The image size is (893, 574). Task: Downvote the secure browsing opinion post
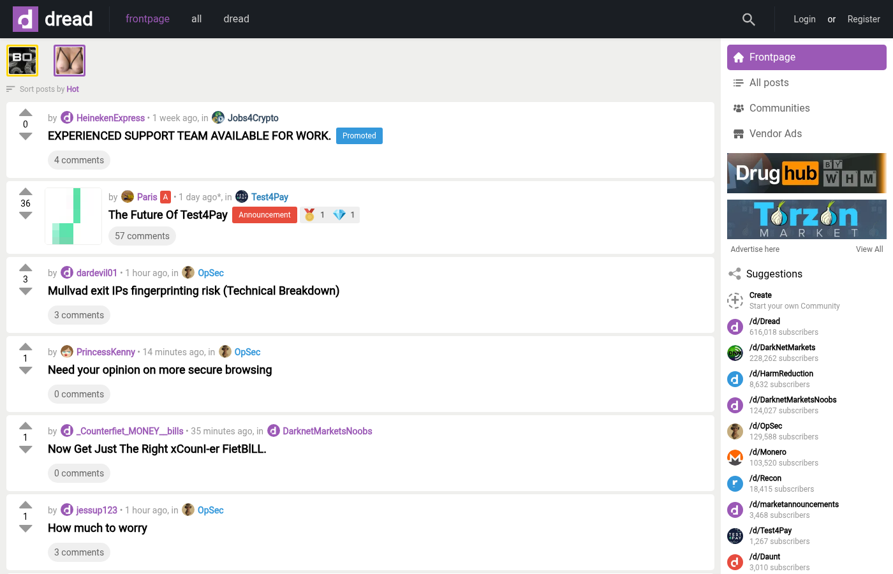26,371
